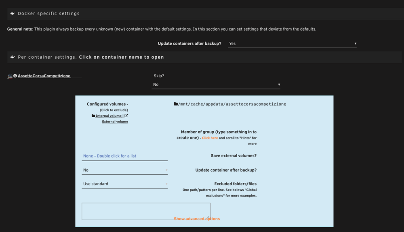This screenshot has width=404, height=232.
Task: Click the Docker whale icon beside Per container settings
Action: (13, 57)
